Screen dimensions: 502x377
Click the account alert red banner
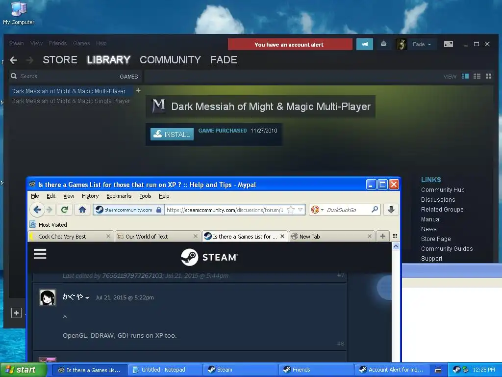pyautogui.click(x=290, y=44)
